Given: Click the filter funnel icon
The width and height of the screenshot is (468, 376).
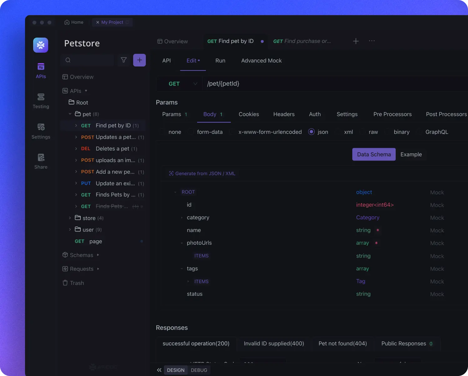Looking at the screenshot, I should [x=124, y=60].
